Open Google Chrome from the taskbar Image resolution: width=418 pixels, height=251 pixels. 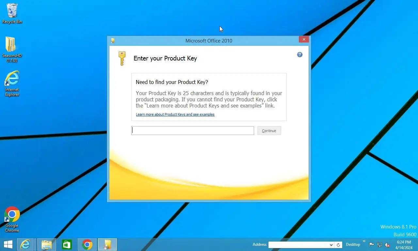coord(87,244)
